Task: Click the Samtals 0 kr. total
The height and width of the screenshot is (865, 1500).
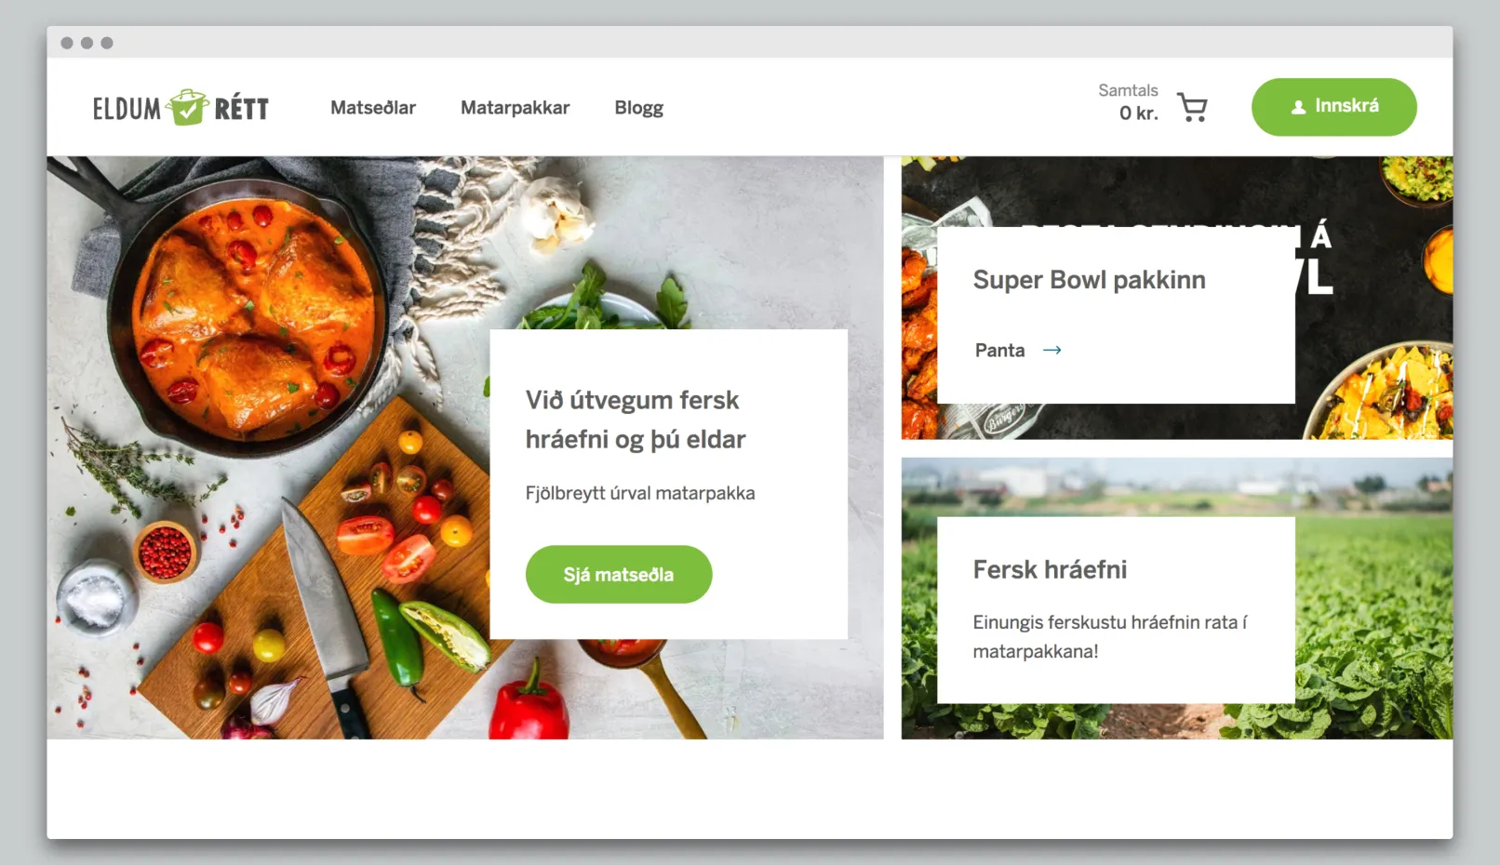Action: (1129, 102)
